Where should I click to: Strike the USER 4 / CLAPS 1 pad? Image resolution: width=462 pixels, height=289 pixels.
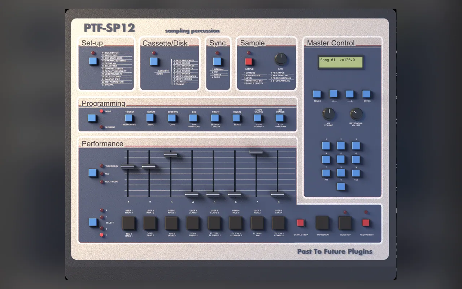[193, 223]
